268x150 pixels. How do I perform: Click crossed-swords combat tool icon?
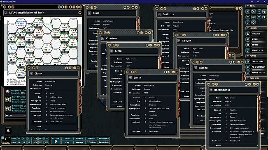tap(248, 11)
